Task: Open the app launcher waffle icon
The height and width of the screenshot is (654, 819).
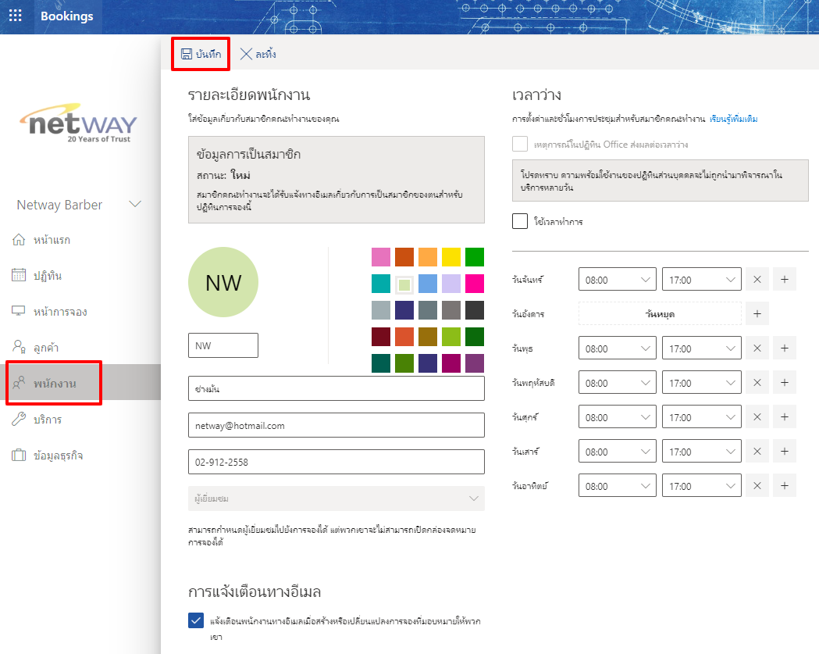Action: 15,16
